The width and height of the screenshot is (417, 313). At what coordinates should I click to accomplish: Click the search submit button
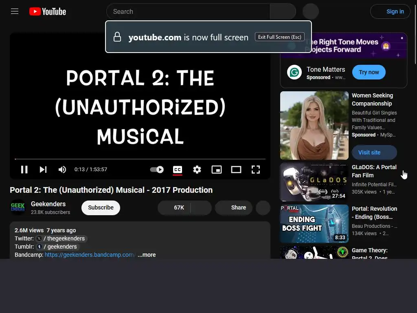click(283, 11)
